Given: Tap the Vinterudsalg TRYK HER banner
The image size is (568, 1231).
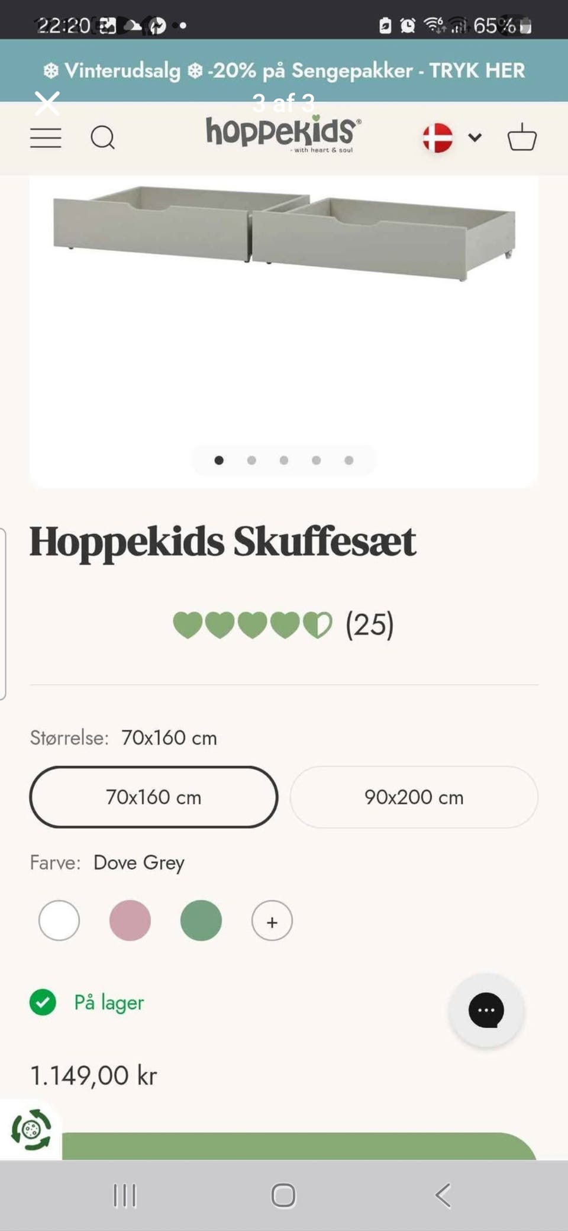Looking at the screenshot, I should [284, 70].
